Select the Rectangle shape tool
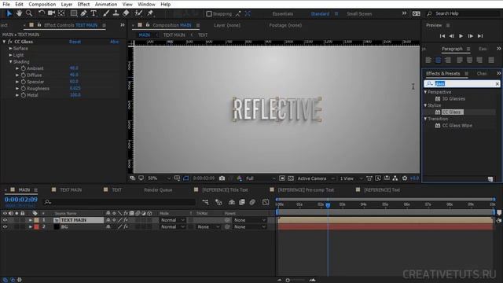Image resolution: width=503 pixels, height=283 pixels. coord(74,13)
